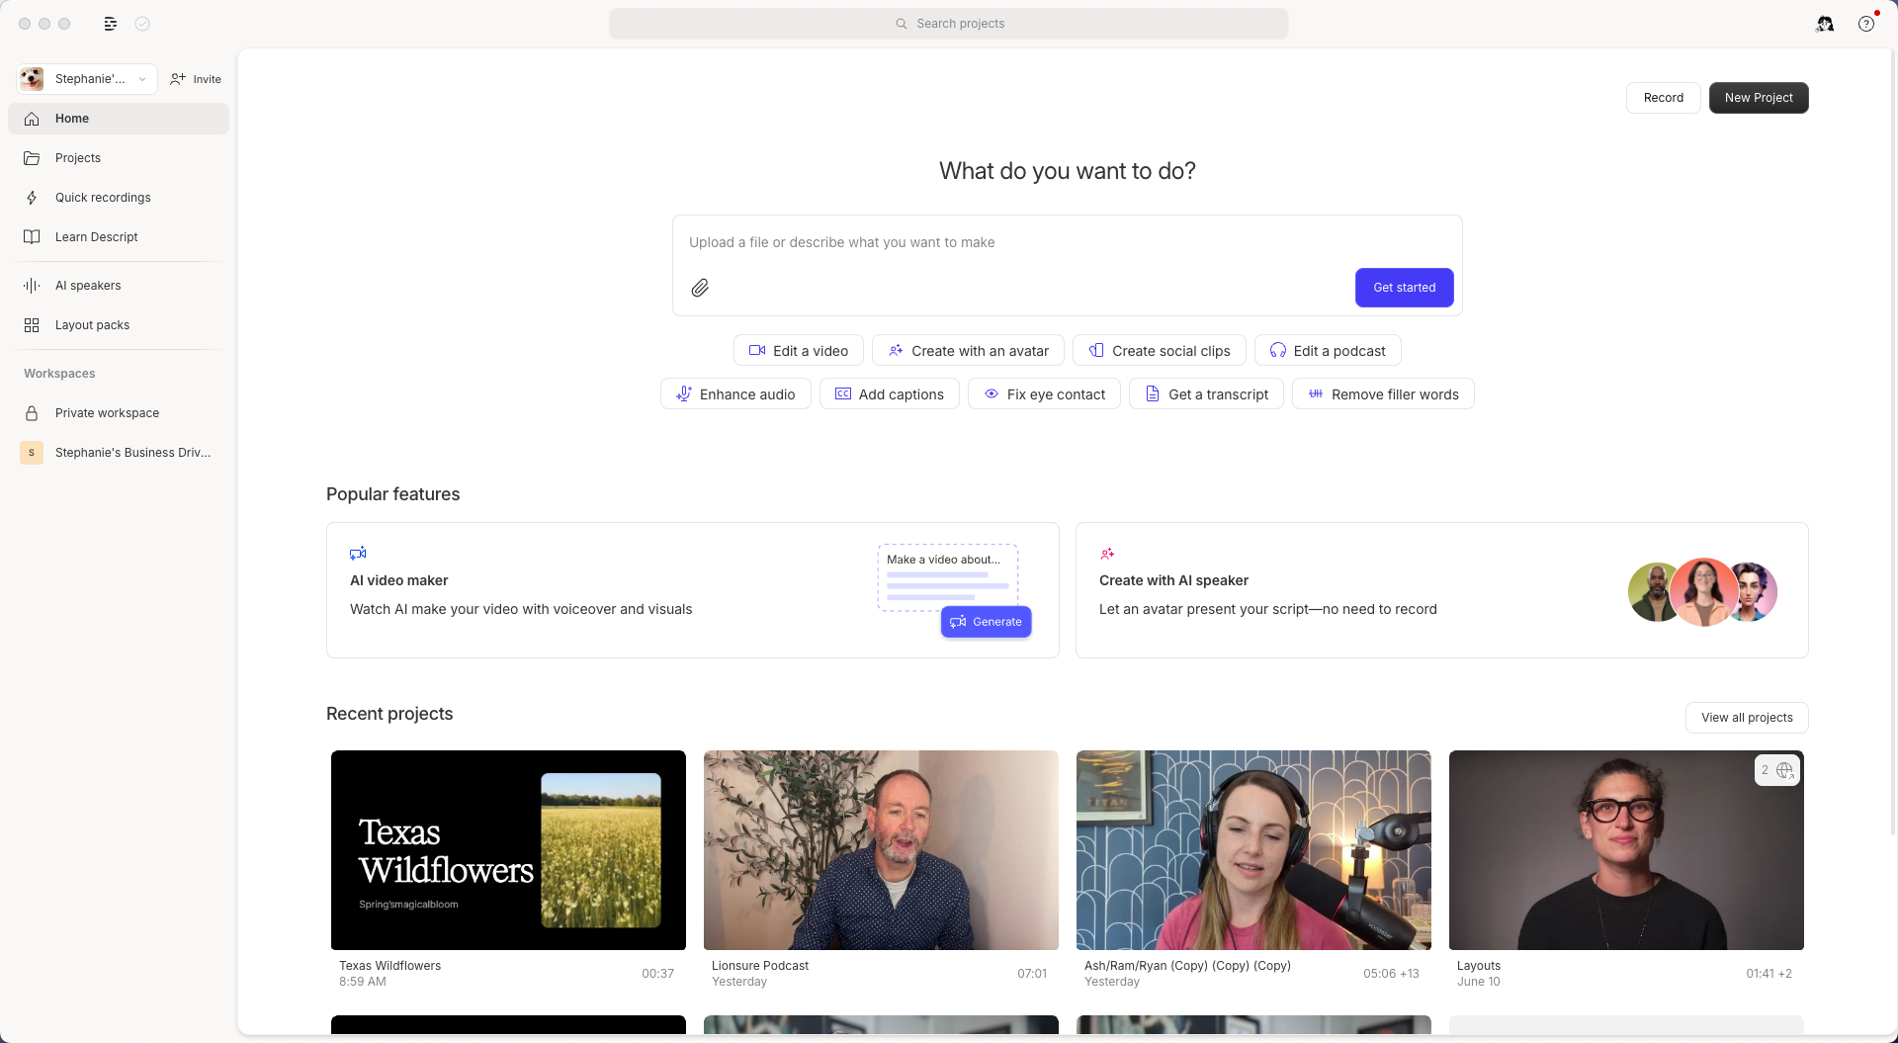Click the globe icon on the Layouts thumbnail
Viewport: 1898px width, 1043px height.
(1784, 770)
